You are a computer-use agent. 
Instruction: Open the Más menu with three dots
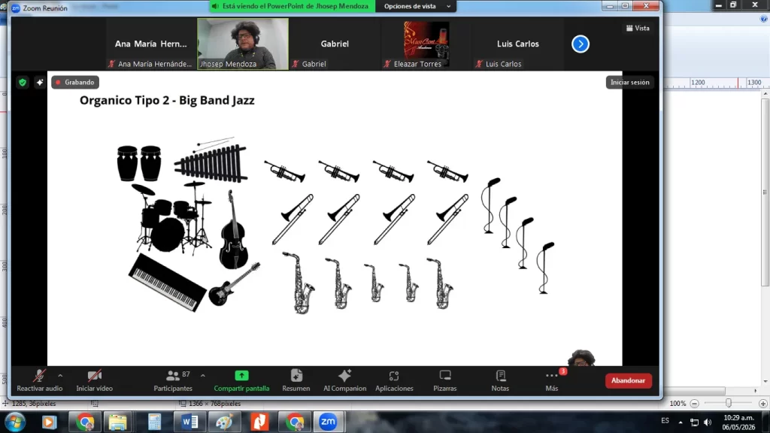[x=551, y=380]
